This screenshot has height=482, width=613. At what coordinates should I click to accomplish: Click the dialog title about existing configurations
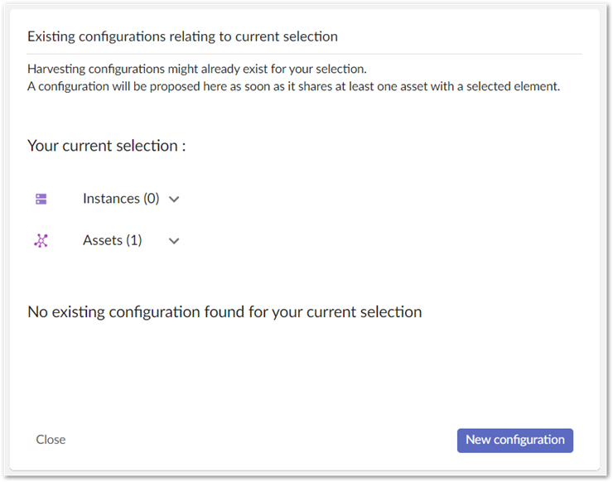pyautogui.click(x=182, y=36)
